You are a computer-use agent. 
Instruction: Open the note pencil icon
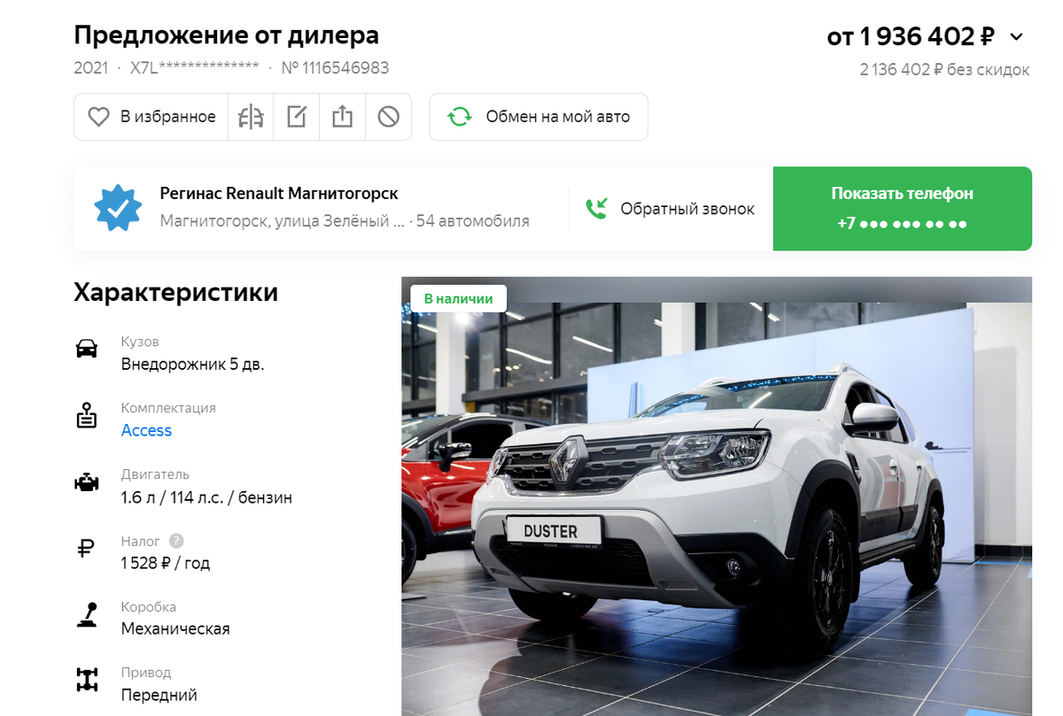click(x=297, y=117)
